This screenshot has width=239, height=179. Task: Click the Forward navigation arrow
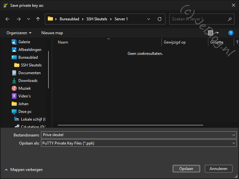[x=18, y=19]
